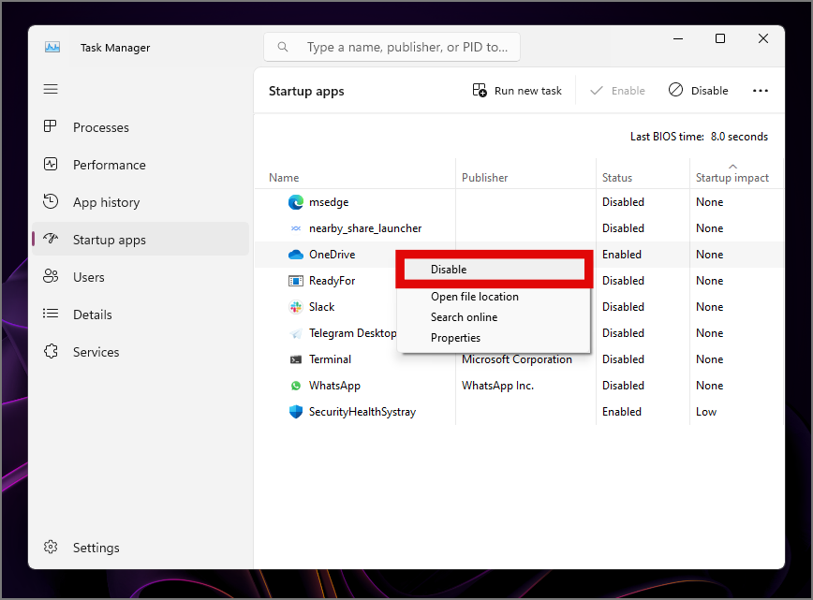Click the Disable circle-slash toolbar icon

[x=675, y=90]
